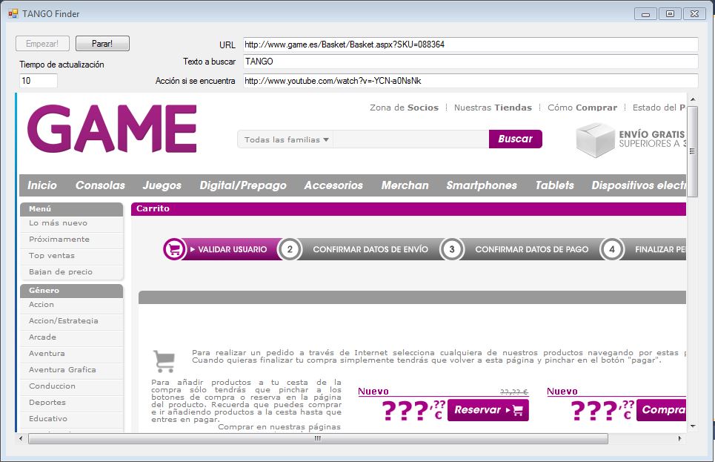Open the Merchan menu item
The width and height of the screenshot is (715, 462).
click(405, 185)
